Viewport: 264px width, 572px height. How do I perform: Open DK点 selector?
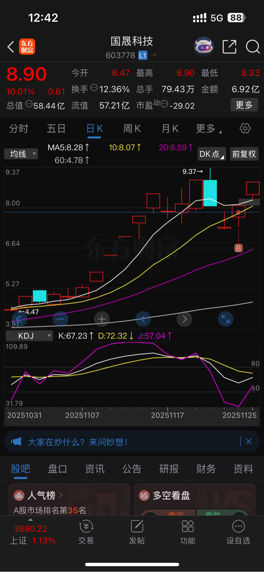[212, 154]
